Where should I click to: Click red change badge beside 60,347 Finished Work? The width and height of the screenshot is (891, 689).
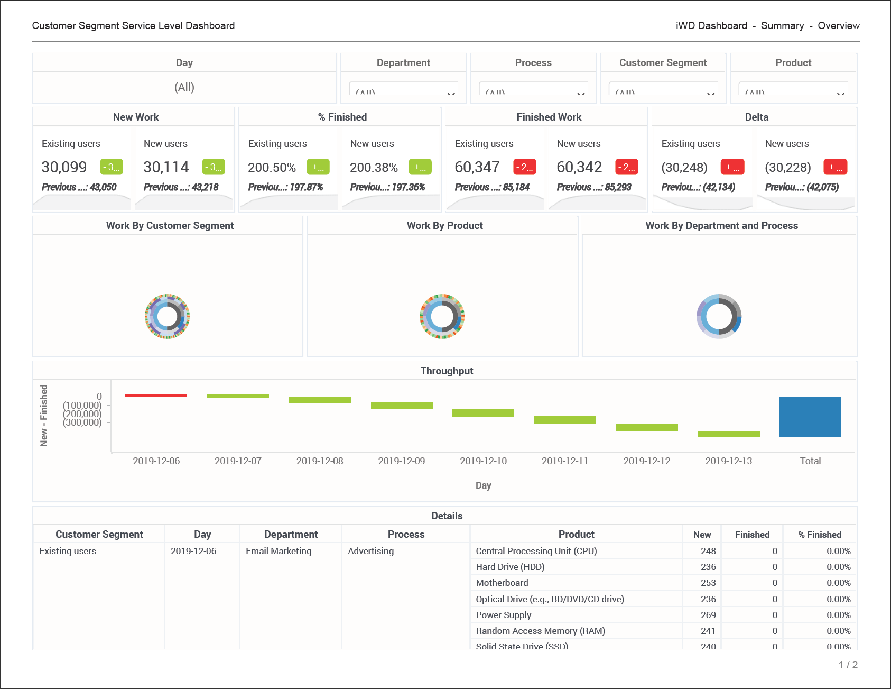click(x=525, y=167)
